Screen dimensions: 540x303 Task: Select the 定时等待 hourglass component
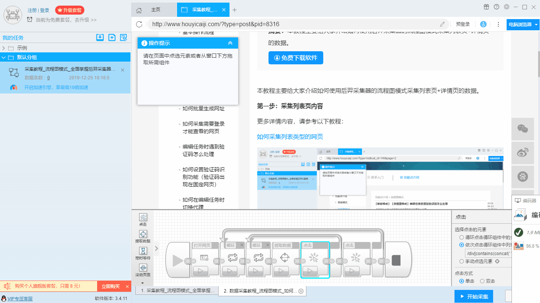coord(143,254)
